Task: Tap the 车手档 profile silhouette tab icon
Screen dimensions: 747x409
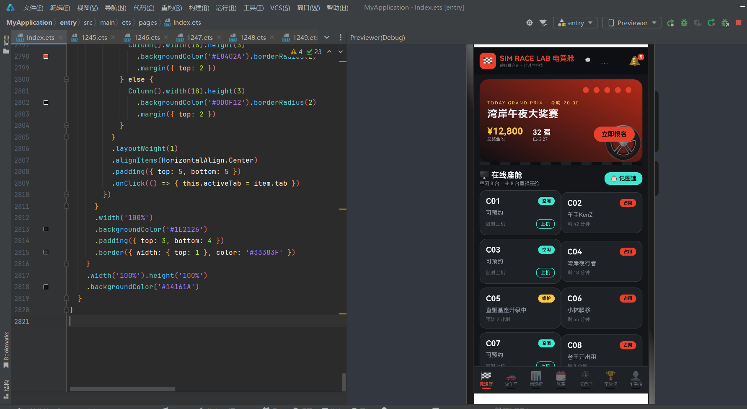Action: click(x=636, y=376)
